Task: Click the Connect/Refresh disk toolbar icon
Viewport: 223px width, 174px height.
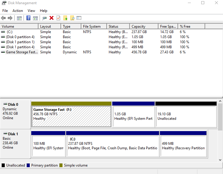Action: point(45,18)
